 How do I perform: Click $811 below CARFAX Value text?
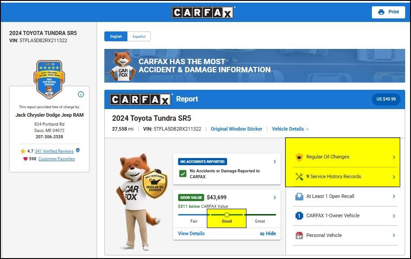coord(203,206)
